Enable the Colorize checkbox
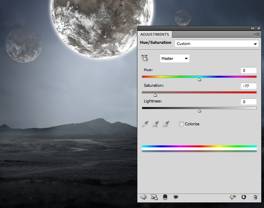Image resolution: width=264 pixels, height=208 pixels. (x=181, y=124)
